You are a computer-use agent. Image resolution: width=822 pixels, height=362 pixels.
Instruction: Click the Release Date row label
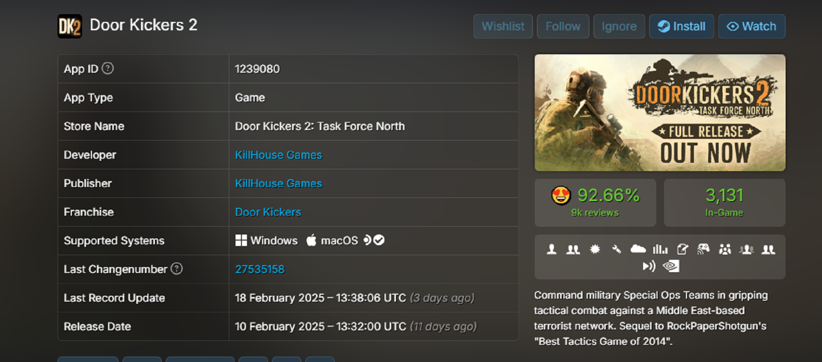98,326
